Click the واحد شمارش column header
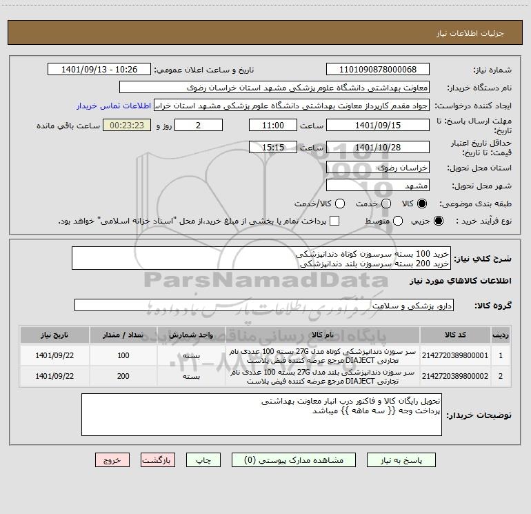The image size is (531, 514). pos(191,335)
